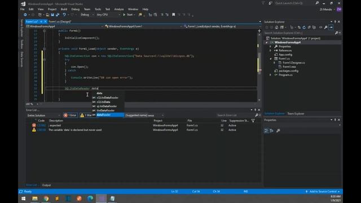Click the wrench Properties icon in Solution Explorer toolbar
The width and height of the screenshot is (361, 203).
tap(326, 28)
